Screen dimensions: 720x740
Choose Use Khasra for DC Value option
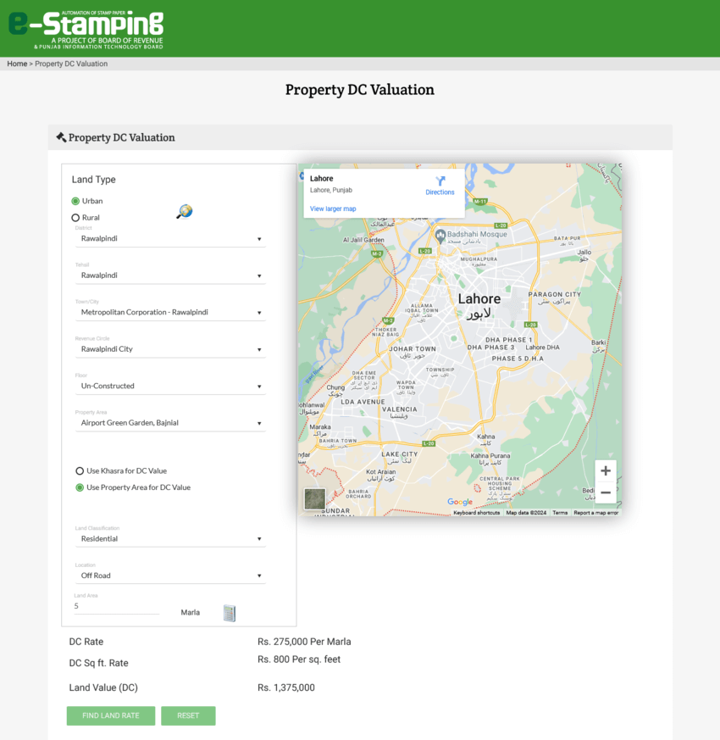[x=80, y=470]
